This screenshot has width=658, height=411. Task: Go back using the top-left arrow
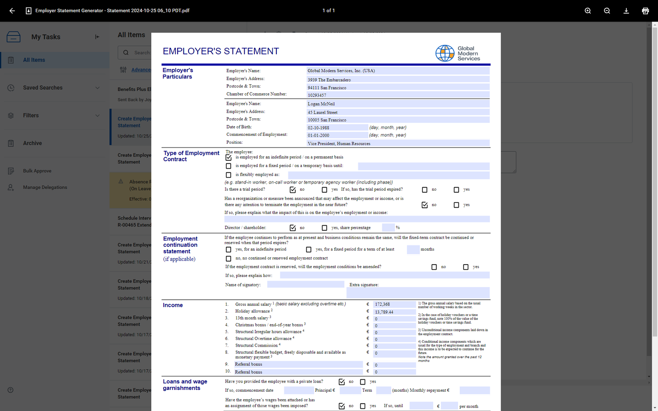click(x=11, y=11)
